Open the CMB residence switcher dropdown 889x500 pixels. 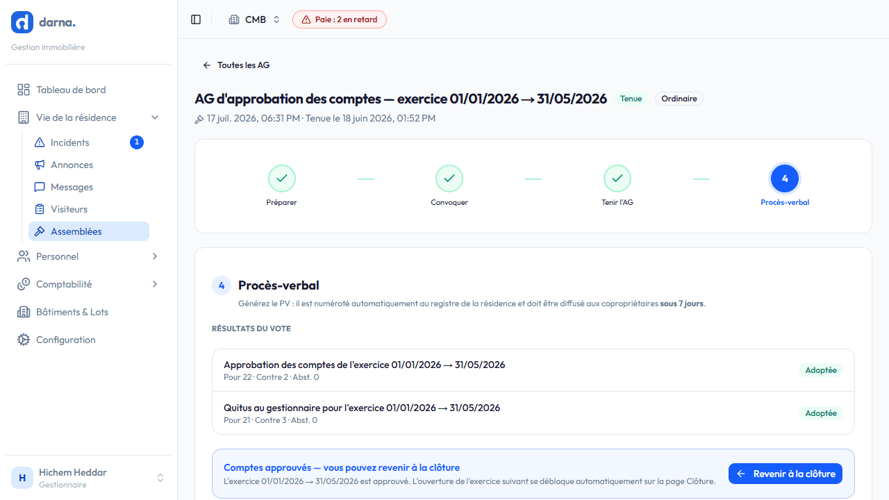click(x=255, y=19)
